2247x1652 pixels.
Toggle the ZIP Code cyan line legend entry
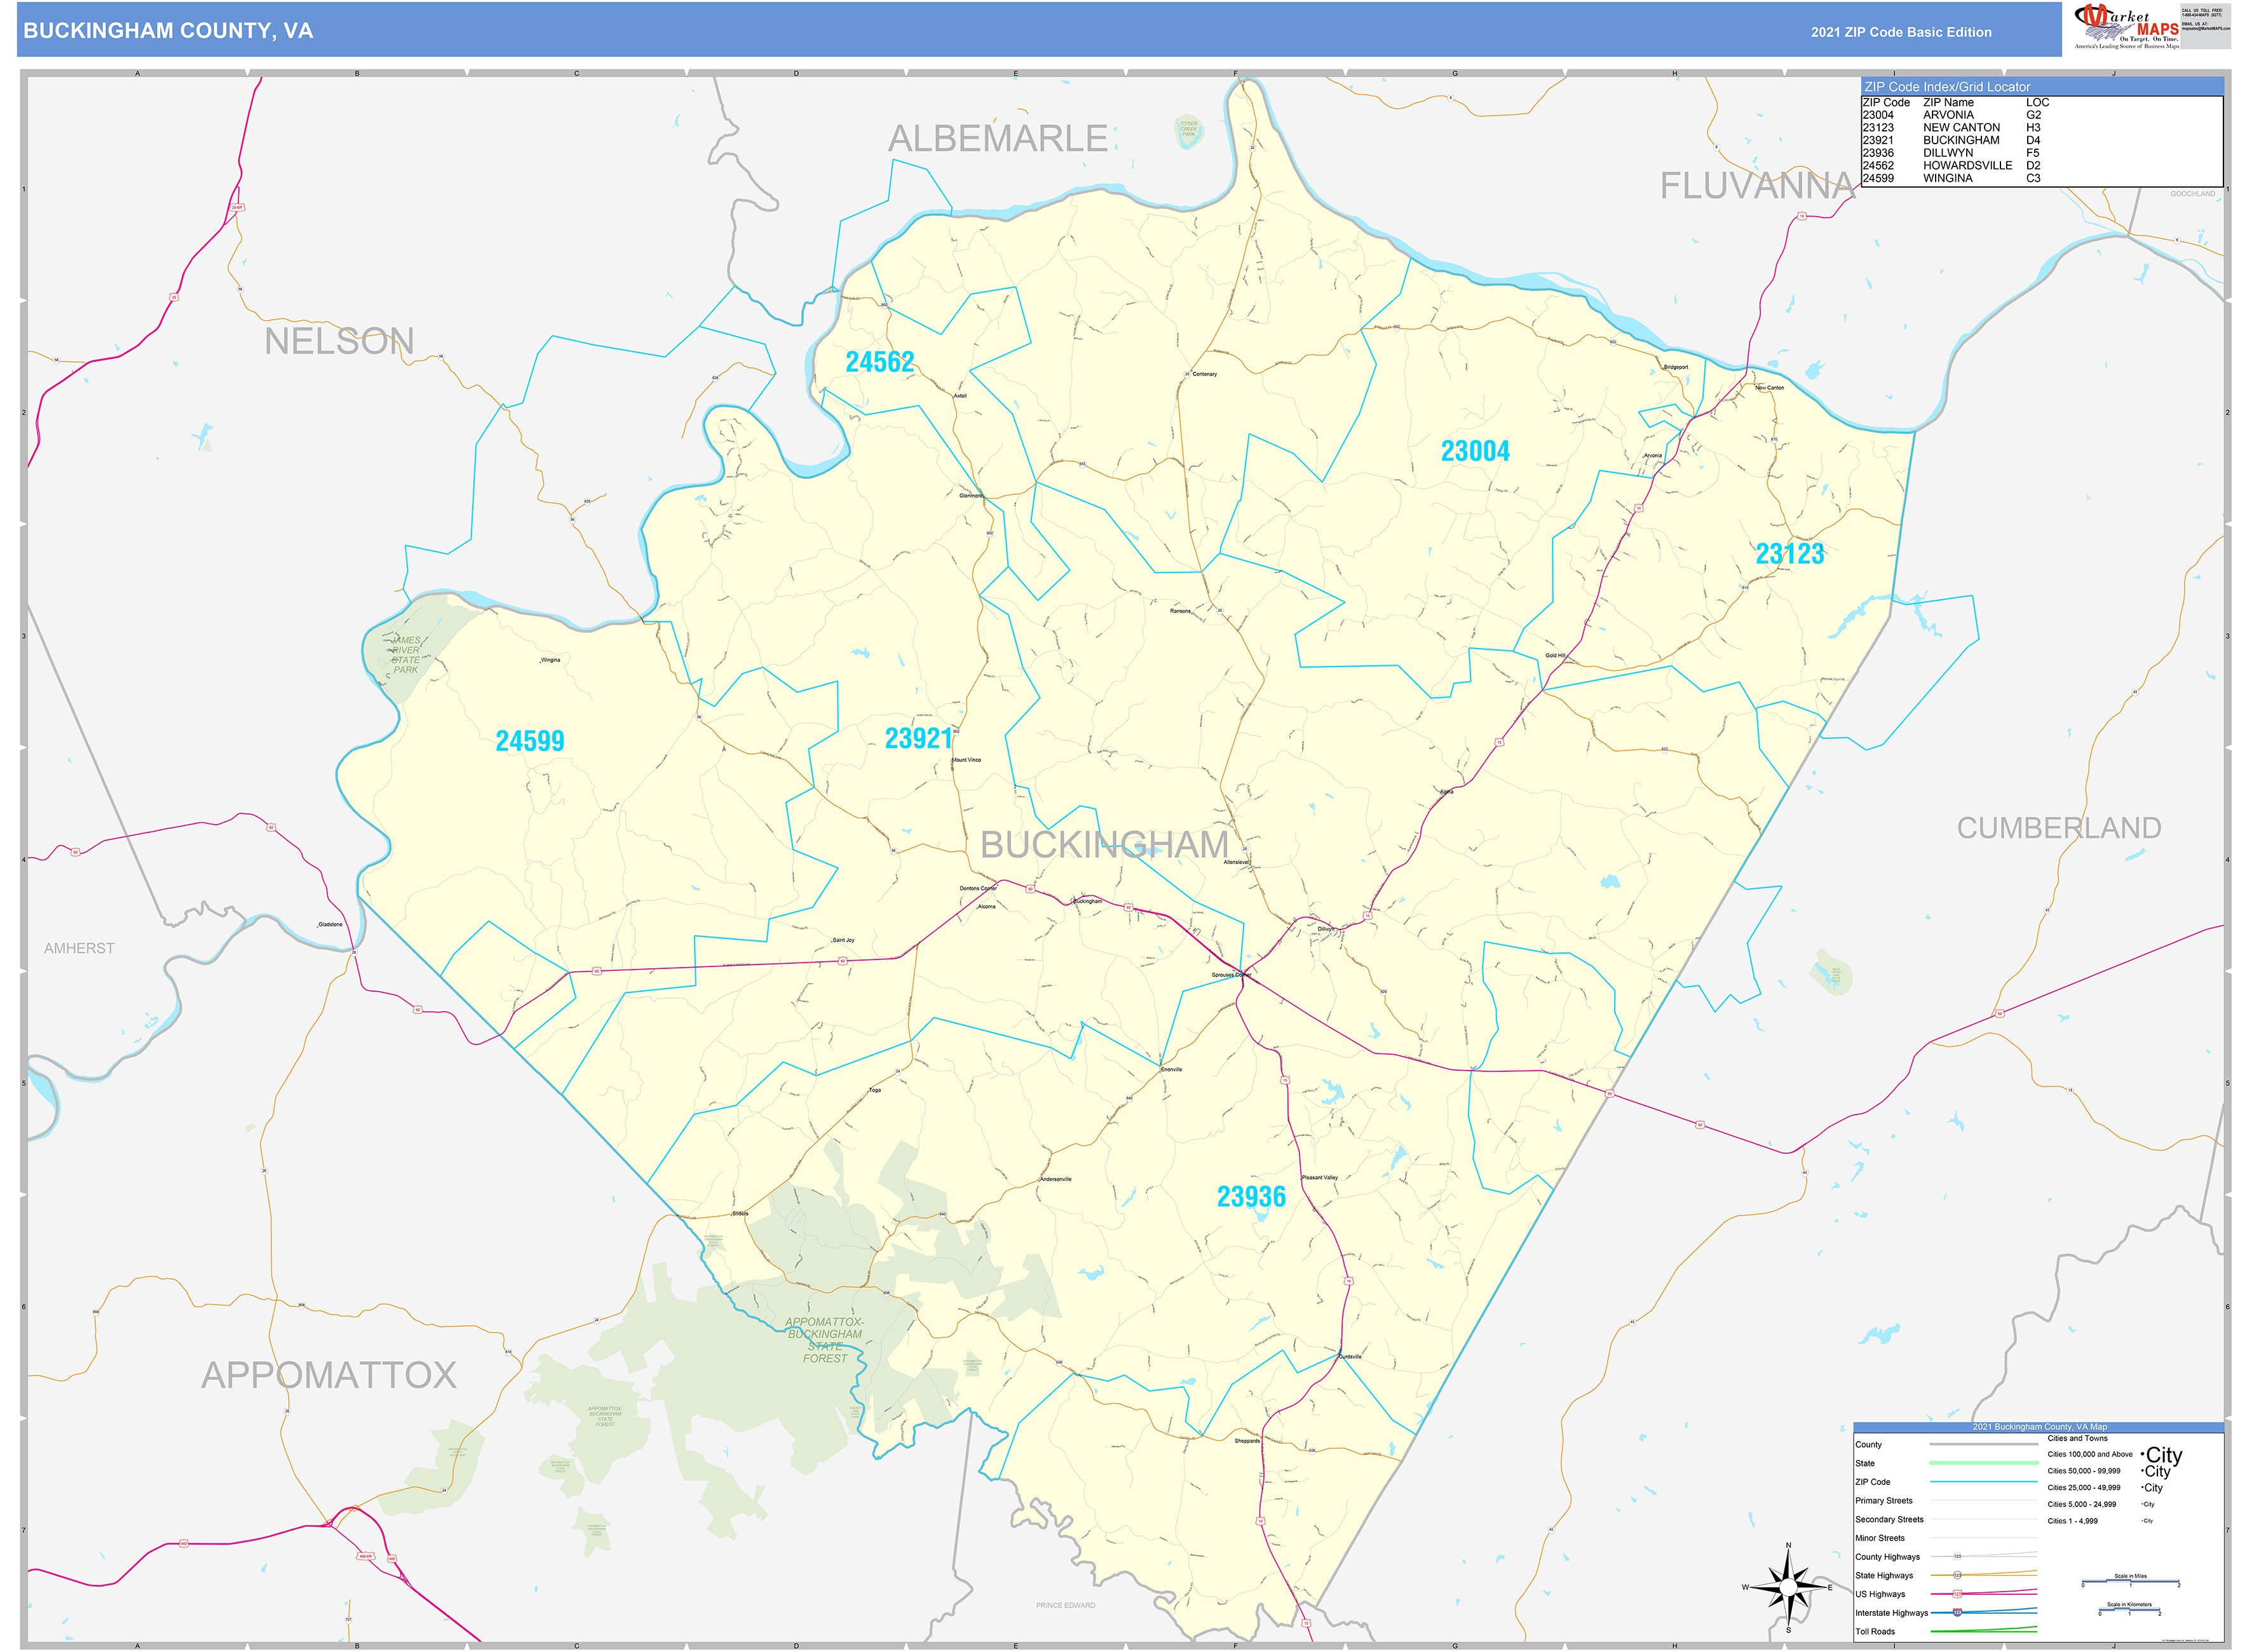(x=1983, y=1482)
